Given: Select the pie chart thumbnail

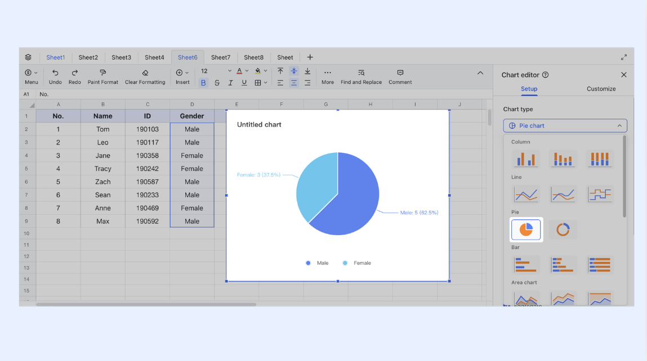Looking at the screenshot, I should pyautogui.click(x=526, y=229).
